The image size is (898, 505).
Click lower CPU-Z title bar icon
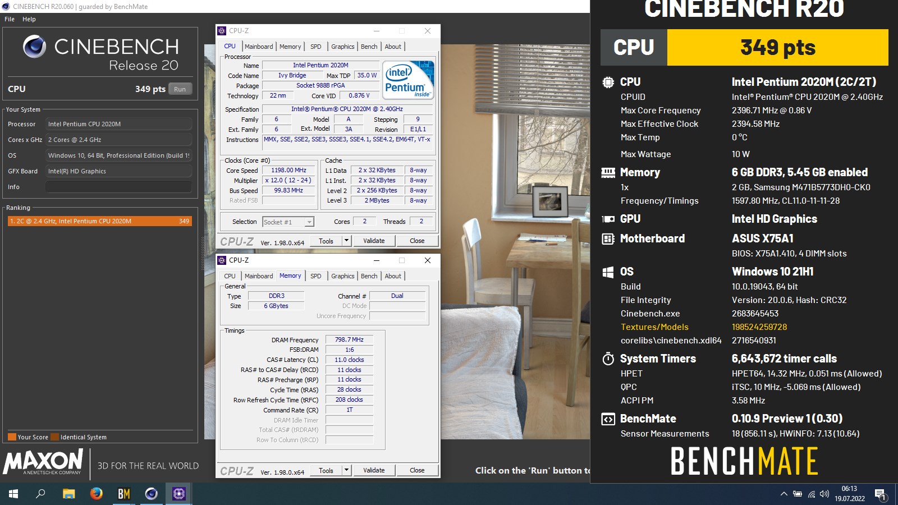(222, 260)
